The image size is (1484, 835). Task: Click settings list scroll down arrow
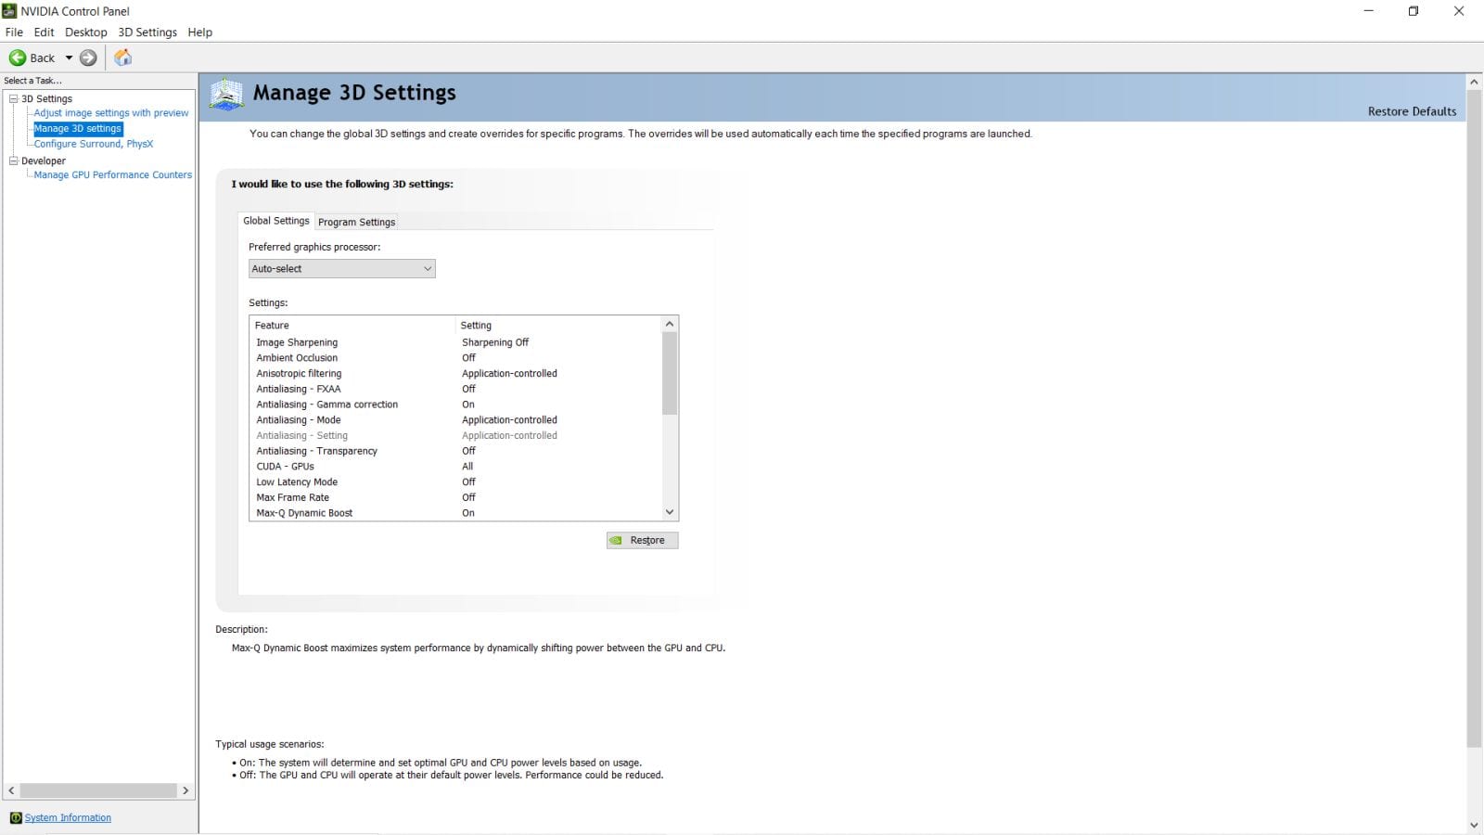pos(670,512)
